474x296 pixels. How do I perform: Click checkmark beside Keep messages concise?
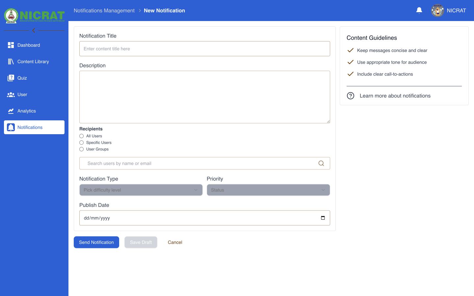coord(351,50)
